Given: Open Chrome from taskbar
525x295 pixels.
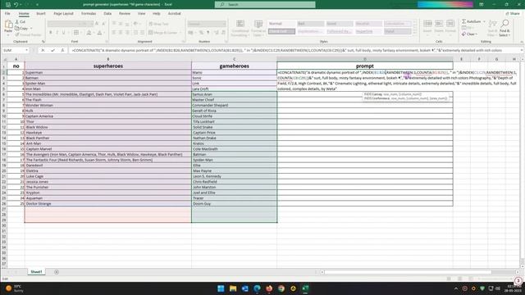Looking at the screenshot, I should click(281, 288).
